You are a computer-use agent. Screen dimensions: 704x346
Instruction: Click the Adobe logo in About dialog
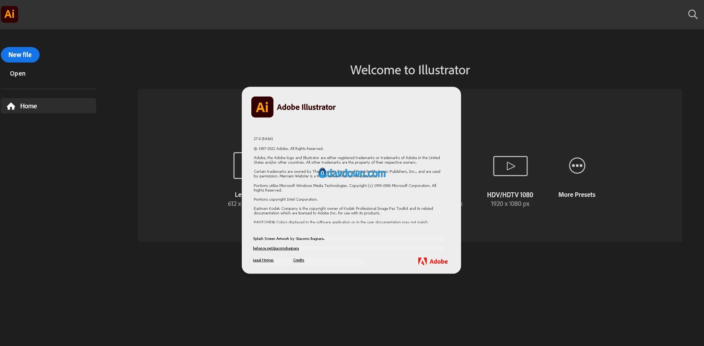[x=433, y=261]
